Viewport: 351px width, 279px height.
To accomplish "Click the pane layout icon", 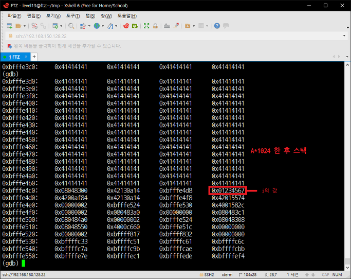I will [201, 26].
